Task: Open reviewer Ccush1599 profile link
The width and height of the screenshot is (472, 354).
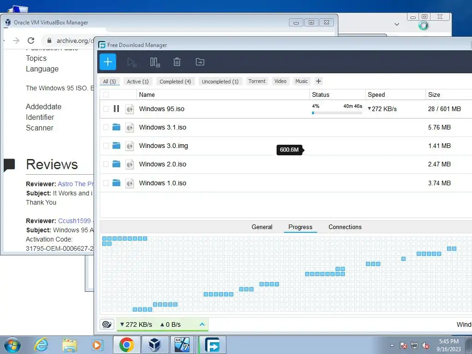Action: pyautogui.click(x=74, y=221)
